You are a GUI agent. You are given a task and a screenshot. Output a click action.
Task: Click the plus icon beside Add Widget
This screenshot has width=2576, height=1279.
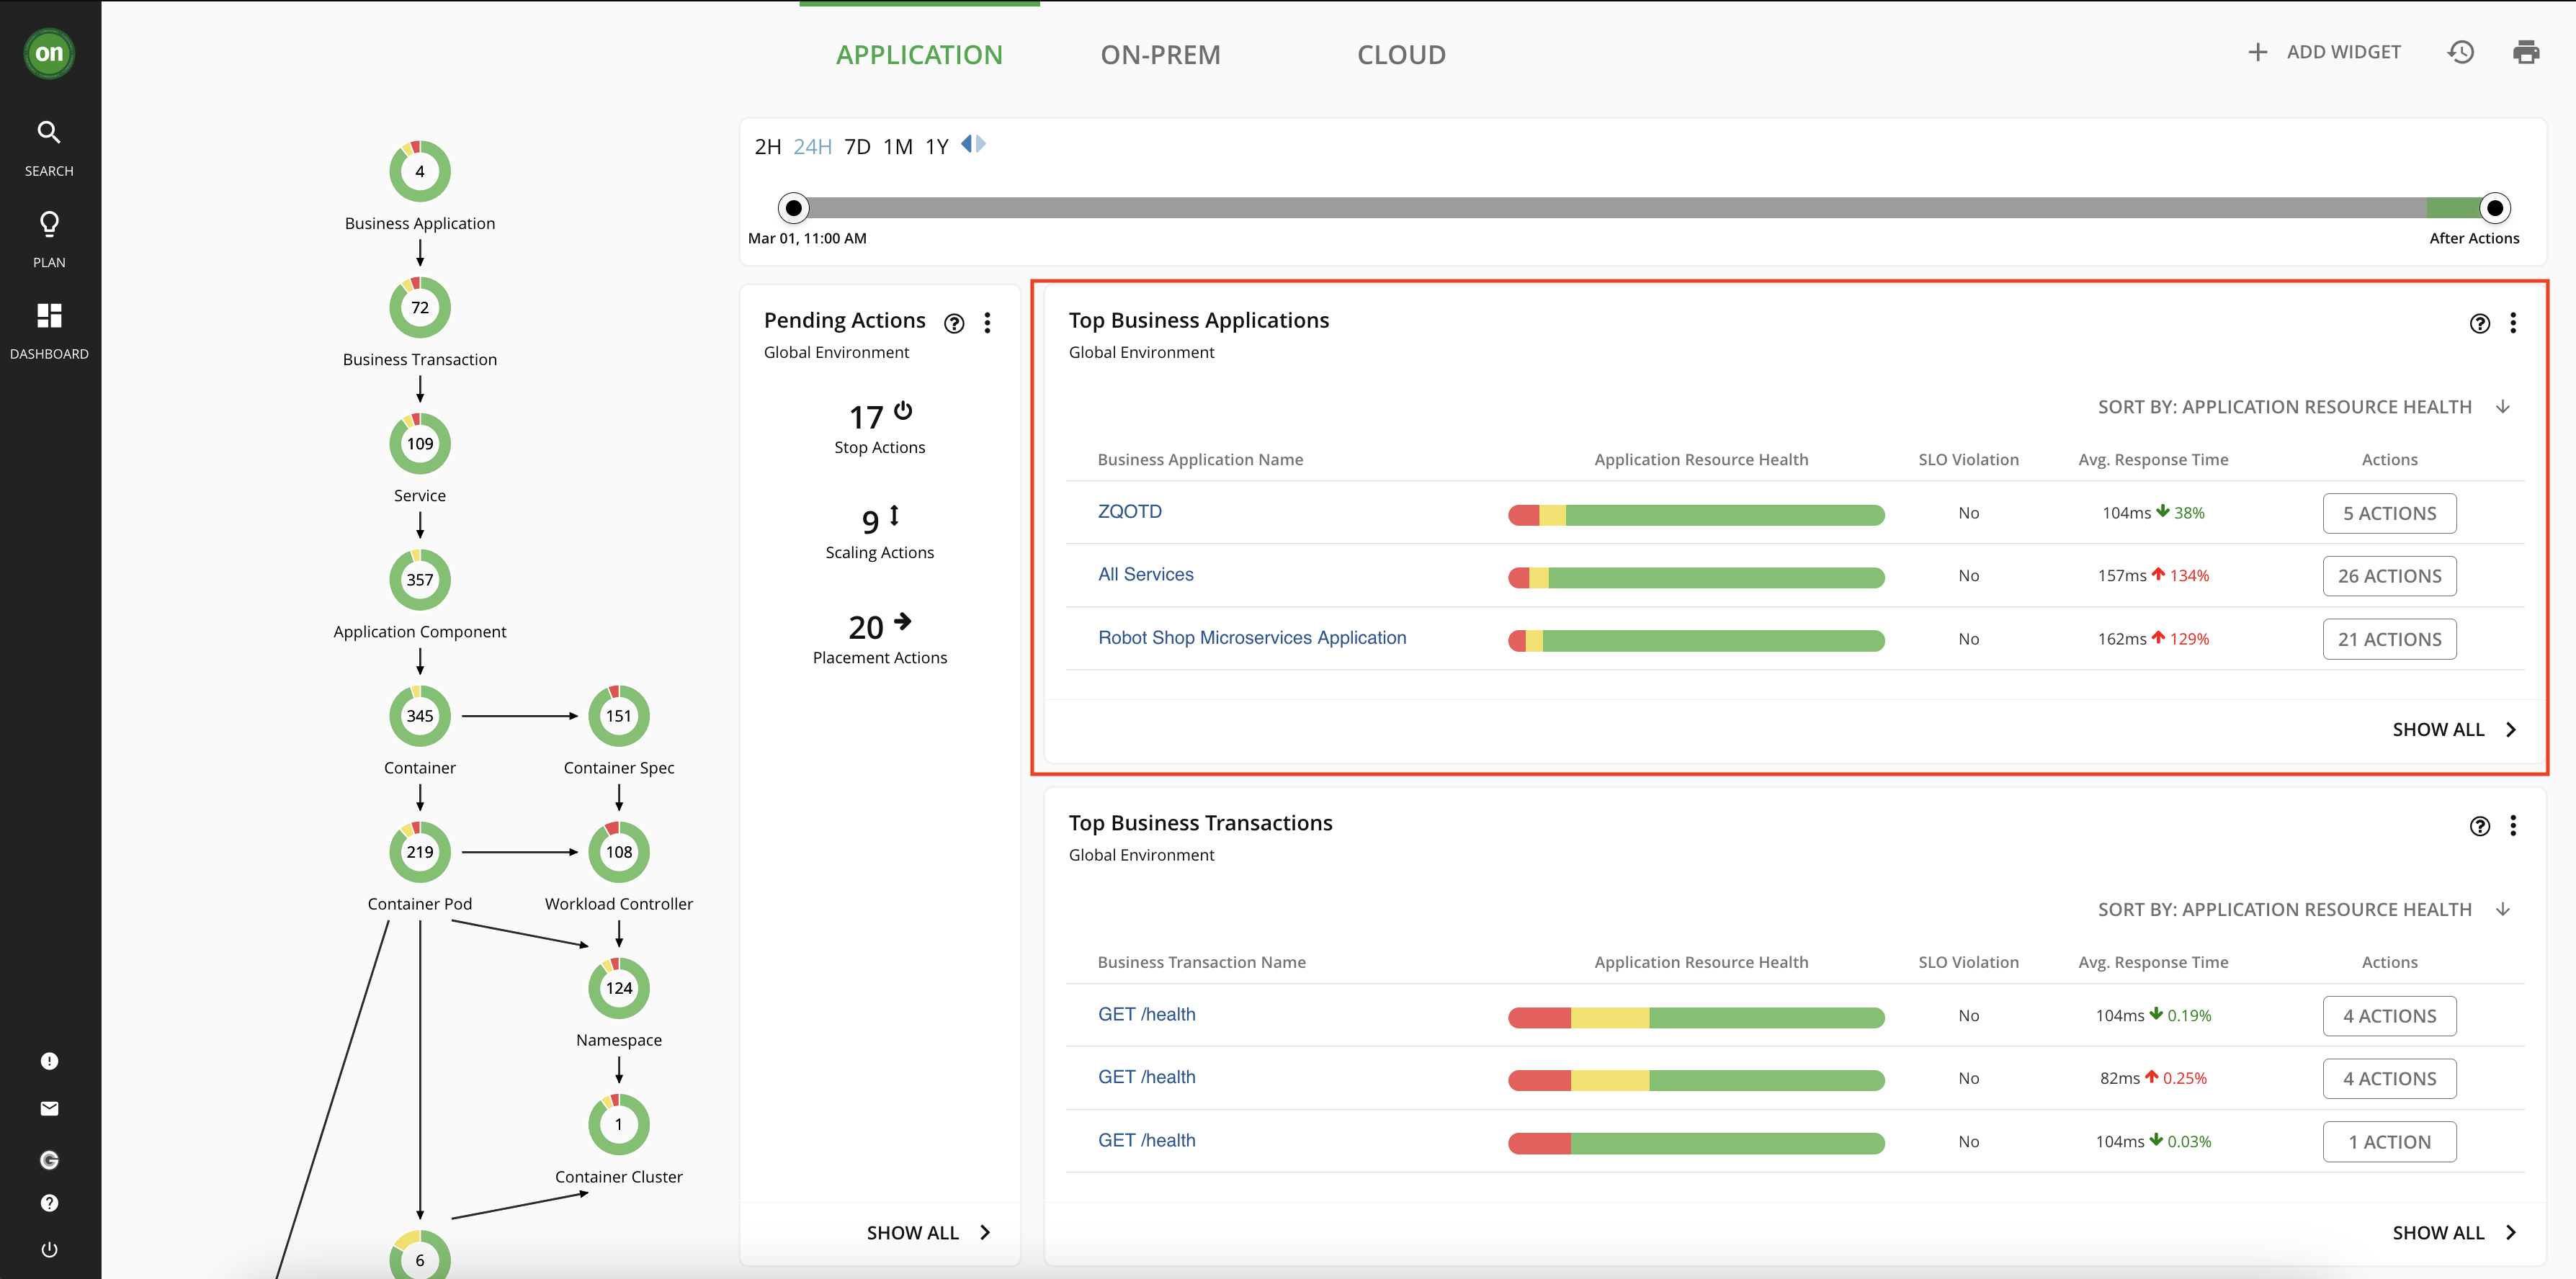[x=2257, y=52]
